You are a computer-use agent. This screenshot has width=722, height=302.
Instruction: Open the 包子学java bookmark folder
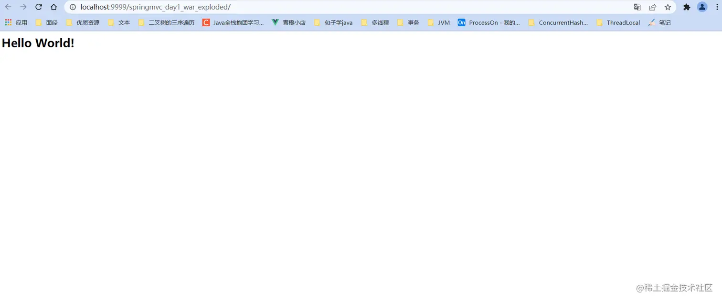pos(333,22)
